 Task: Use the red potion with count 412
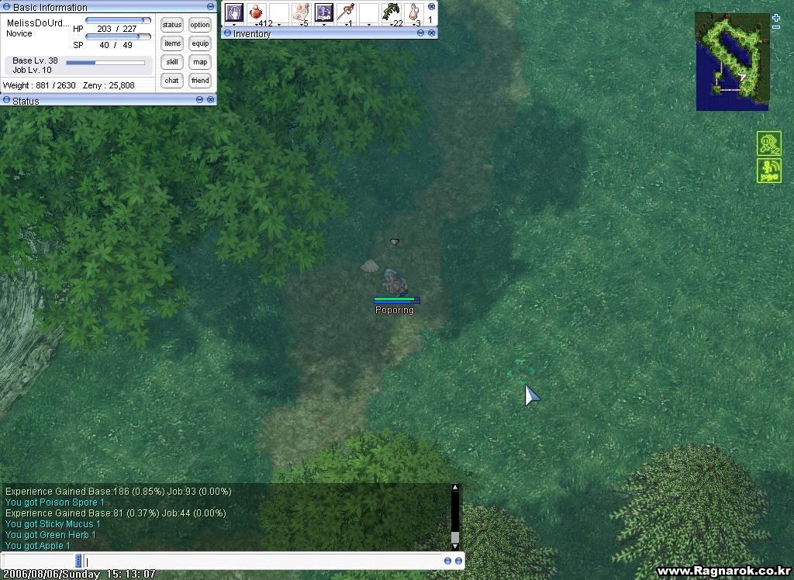(x=257, y=13)
